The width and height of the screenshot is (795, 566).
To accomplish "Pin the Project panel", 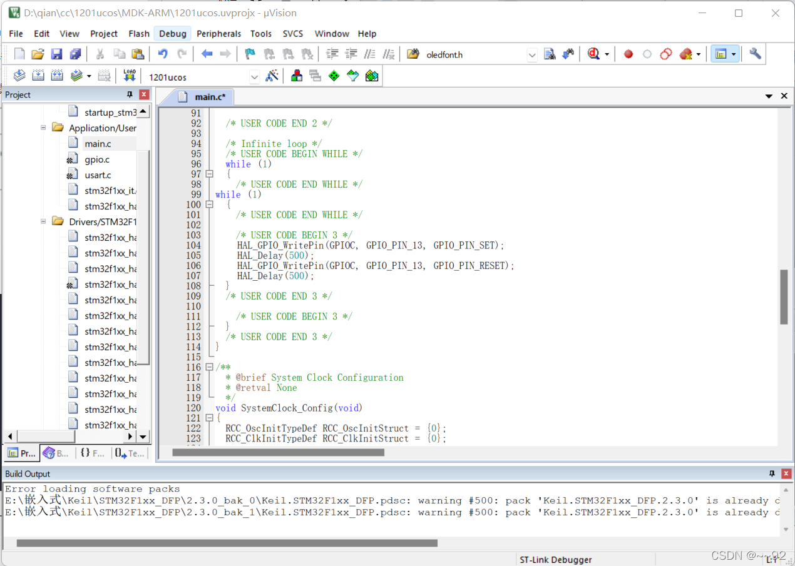I will 130,94.
